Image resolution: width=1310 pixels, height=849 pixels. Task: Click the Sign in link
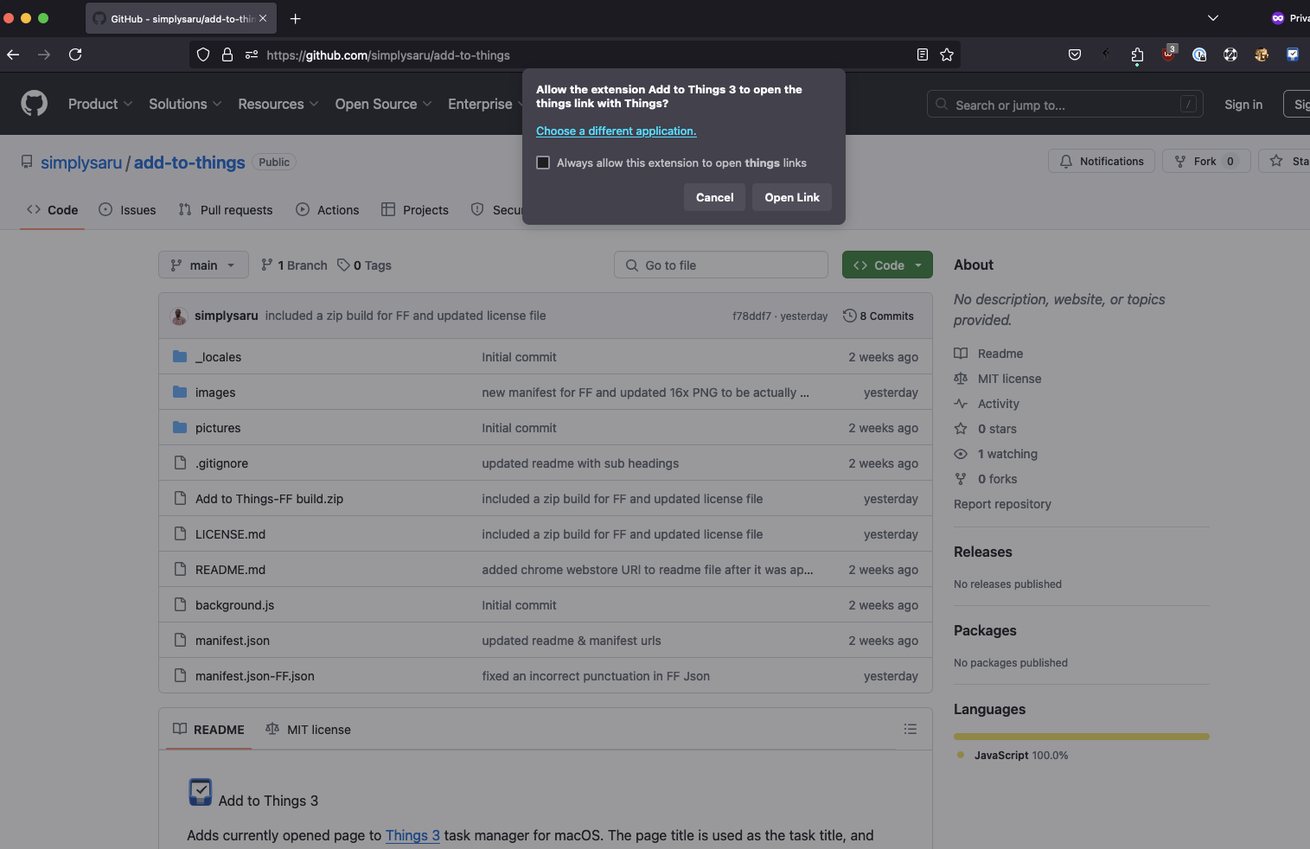click(x=1243, y=104)
